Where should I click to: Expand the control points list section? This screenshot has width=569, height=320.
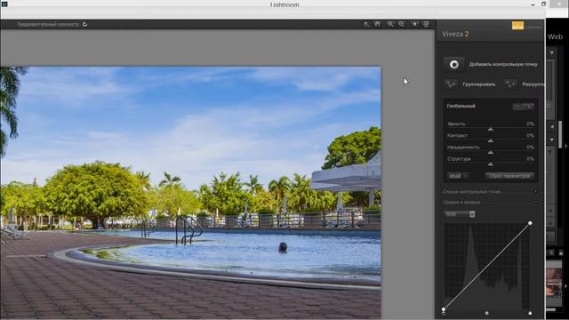coord(536,191)
